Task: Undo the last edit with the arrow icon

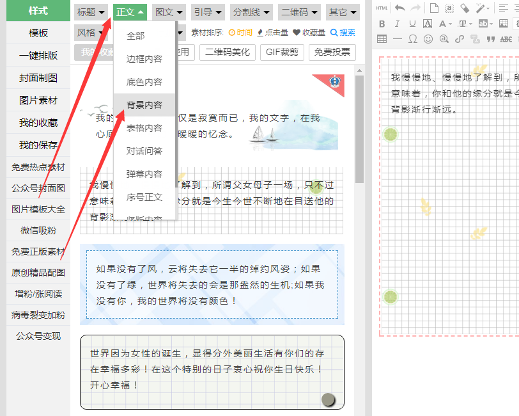Action: tap(400, 8)
